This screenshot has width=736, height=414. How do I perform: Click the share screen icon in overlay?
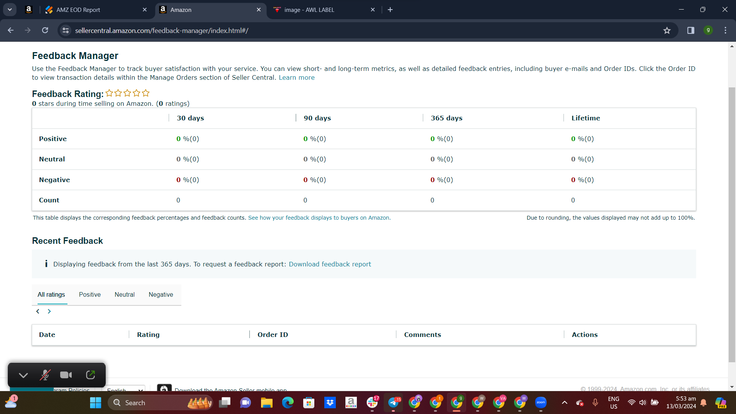point(90,375)
